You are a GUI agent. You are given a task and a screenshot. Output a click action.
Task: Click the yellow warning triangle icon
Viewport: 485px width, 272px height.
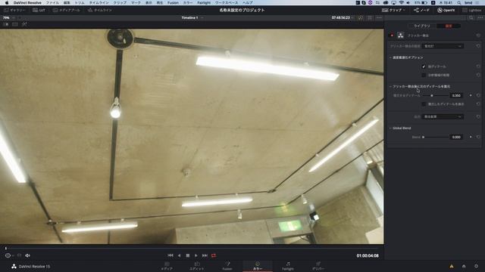click(452, 266)
